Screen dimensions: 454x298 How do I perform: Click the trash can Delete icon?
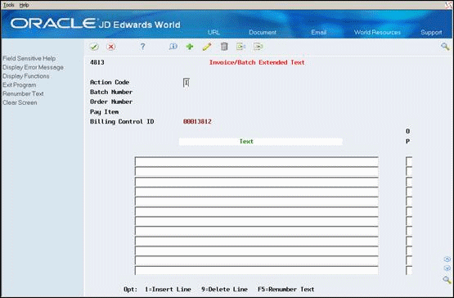click(224, 47)
